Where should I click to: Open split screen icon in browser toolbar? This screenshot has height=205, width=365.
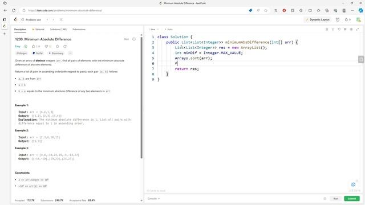click(310, 10)
